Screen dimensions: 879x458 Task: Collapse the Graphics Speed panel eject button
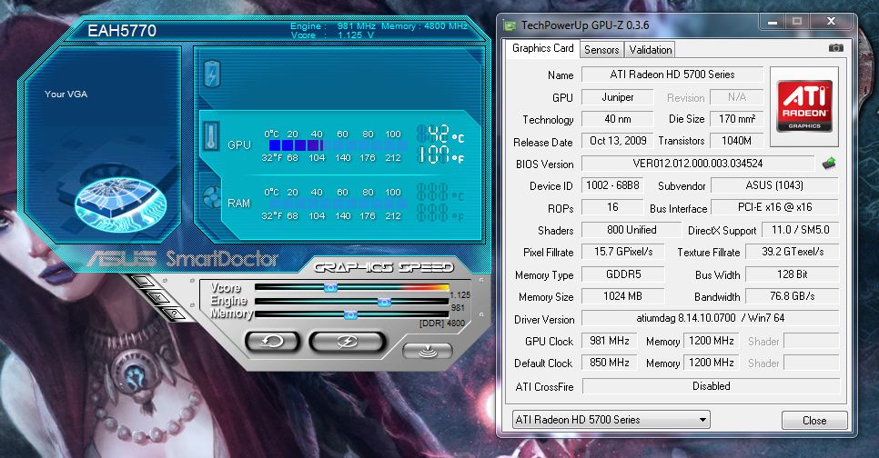pos(427,351)
